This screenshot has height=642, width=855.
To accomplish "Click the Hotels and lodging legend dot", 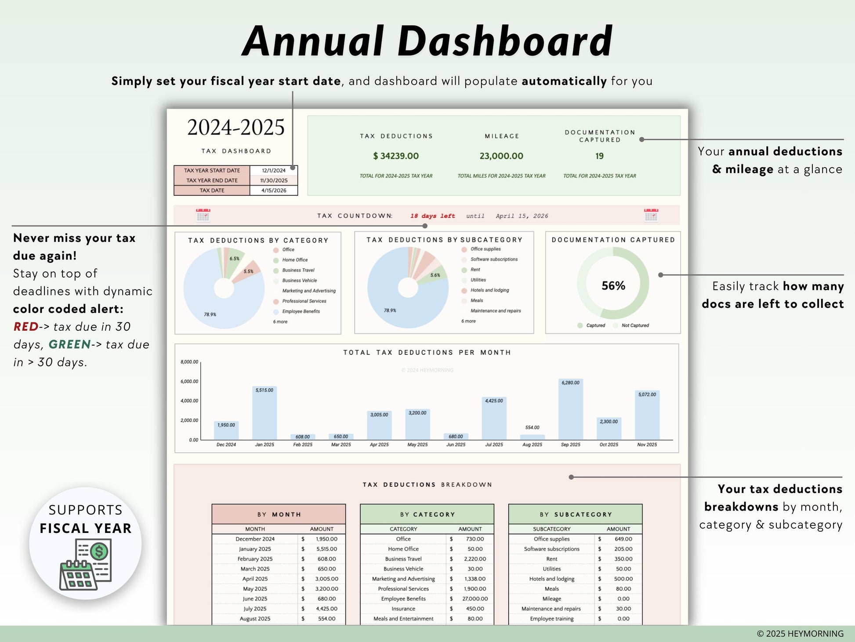I will pyautogui.click(x=464, y=291).
